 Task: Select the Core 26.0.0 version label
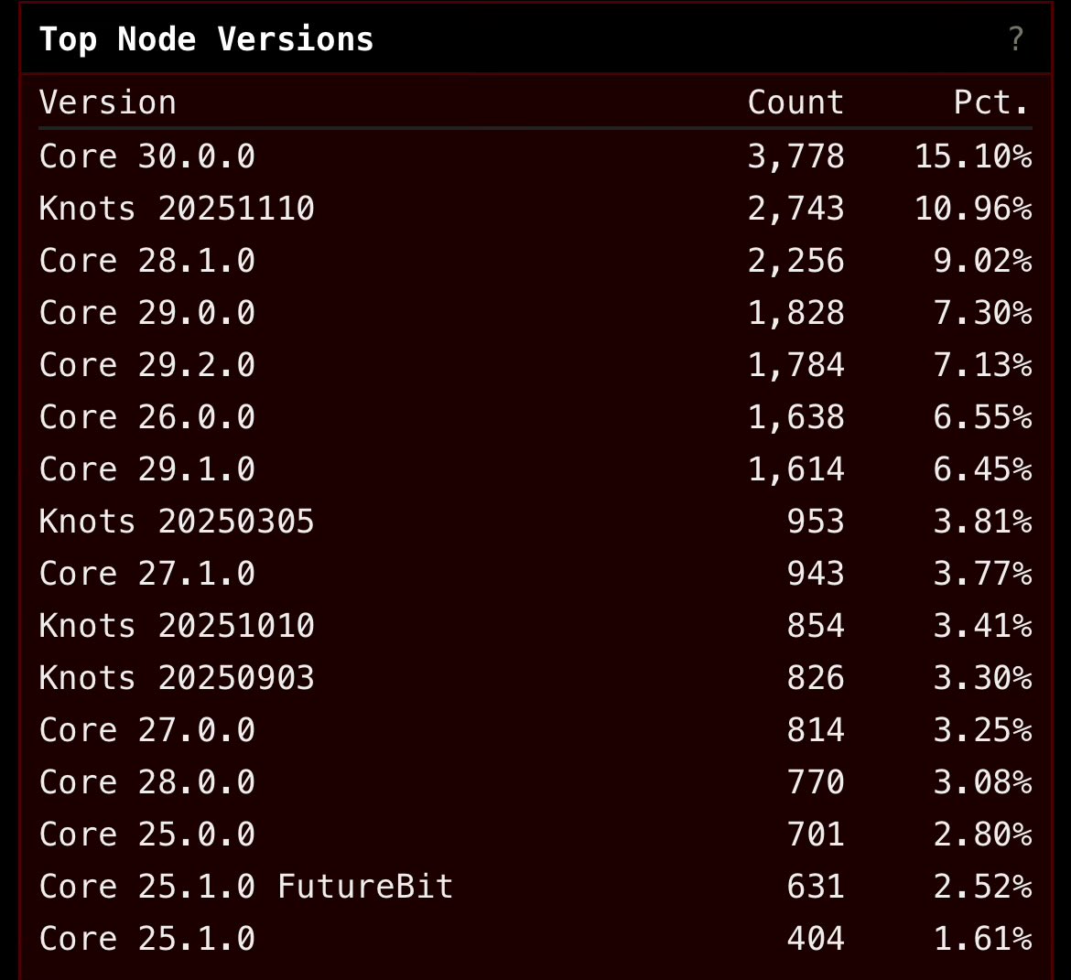[146, 417]
